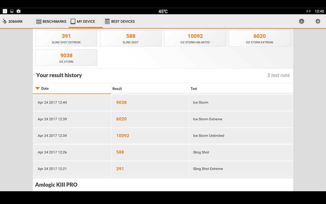Click the Date sort arrow to reorder results
The height and width of the screenshot is (204, 326).
coord(38,88)
